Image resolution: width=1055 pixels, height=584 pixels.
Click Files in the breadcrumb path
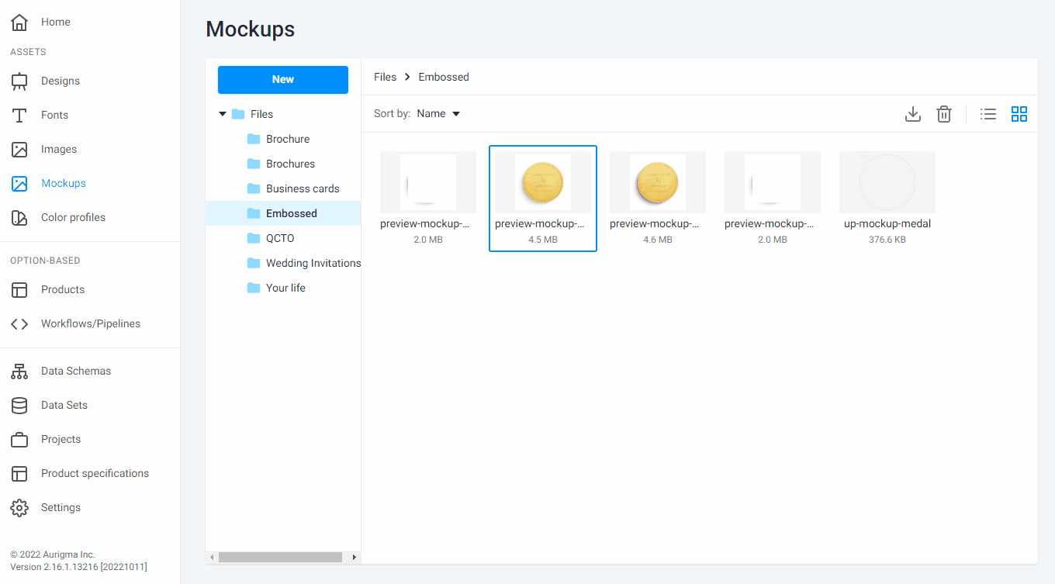click(x=385, y=77)
